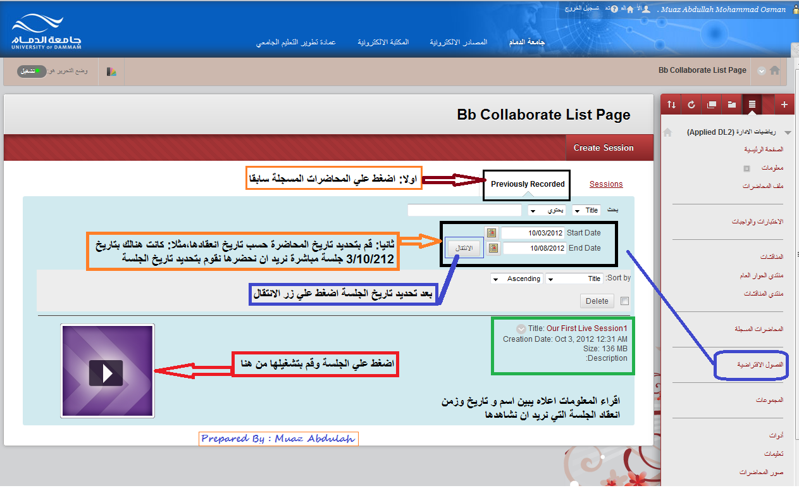Open المصادر الالكترونية top menu tab
799x488 pixels.
click(459, 42)
